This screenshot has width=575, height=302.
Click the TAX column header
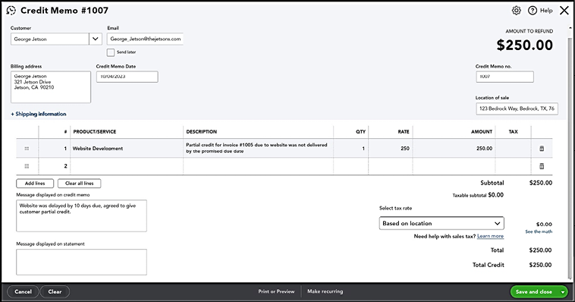(x=513, y=132)
